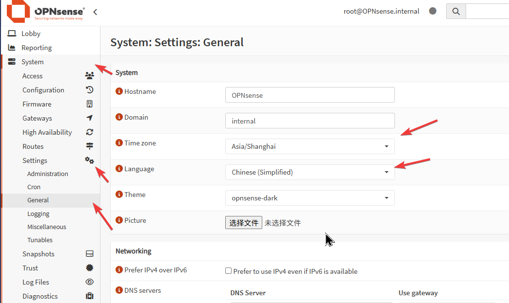Open the Time zone dropdown
The height and width of the screenshot is (303, 509).
pyautogui.click(x=310, y=146)
